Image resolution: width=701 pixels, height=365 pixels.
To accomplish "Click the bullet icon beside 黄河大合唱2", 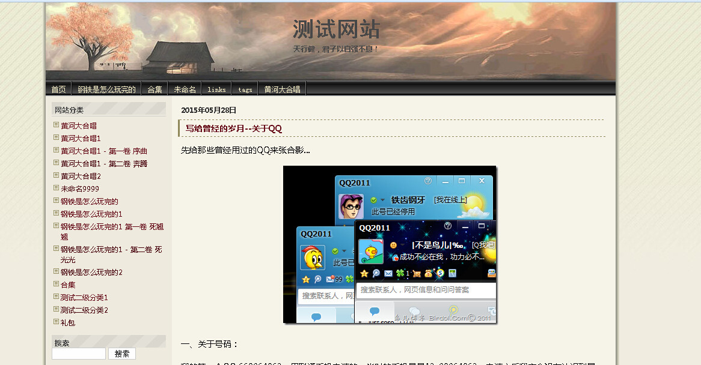I will (x=56, y=175).
